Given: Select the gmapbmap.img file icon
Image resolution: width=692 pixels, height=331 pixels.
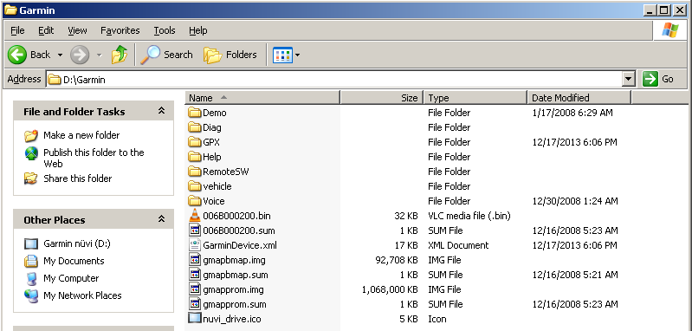Looking at the screenshot, I should 195,260.
